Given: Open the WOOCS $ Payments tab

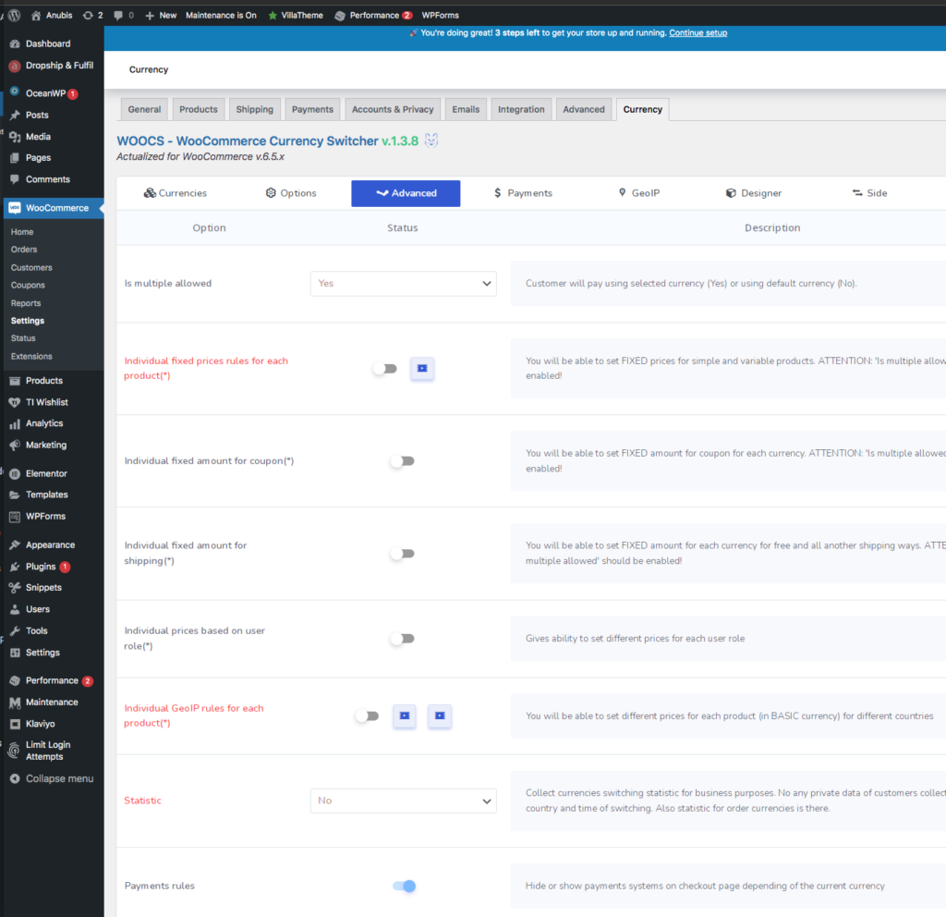Looking at the screenshot, I should pyautogui.click(x=523, y=193).
